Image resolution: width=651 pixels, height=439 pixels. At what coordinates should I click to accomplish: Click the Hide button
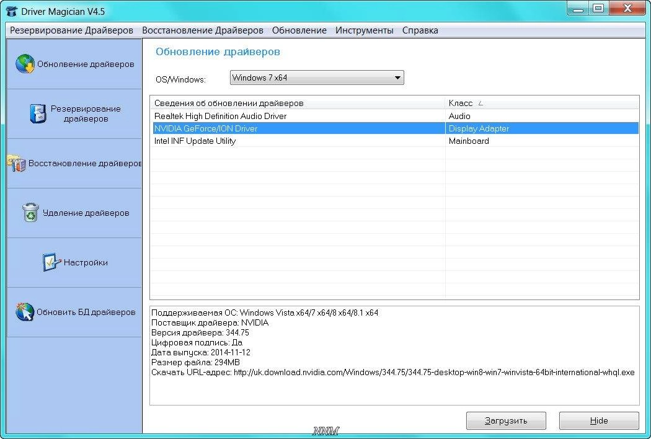click(x=599, y=421)
